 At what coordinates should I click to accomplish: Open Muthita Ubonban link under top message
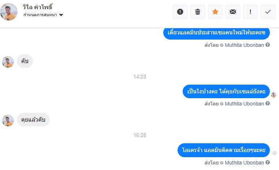[244, 45]
